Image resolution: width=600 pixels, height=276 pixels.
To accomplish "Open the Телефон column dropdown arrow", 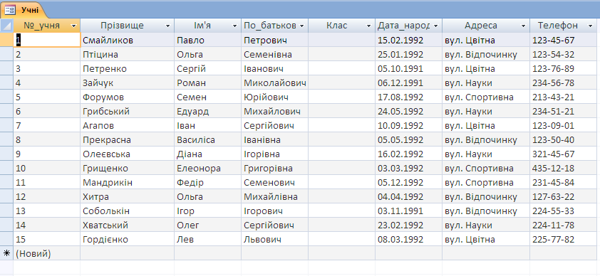I will [590, 26].
